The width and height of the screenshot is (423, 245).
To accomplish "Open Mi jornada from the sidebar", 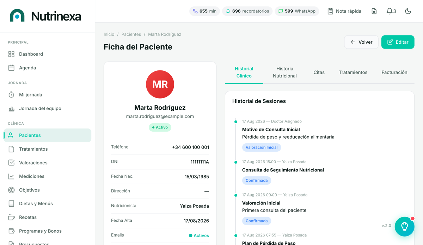I will pos(48,95).
